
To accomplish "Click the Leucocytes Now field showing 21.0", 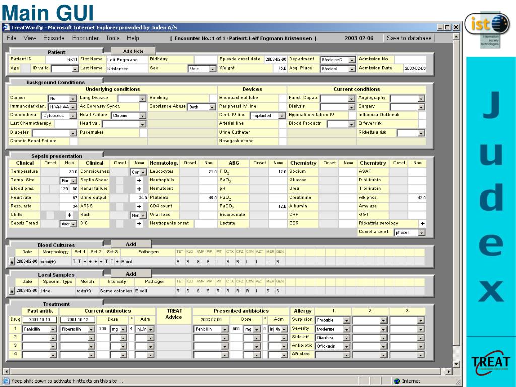I will click(x=208, y=172).
